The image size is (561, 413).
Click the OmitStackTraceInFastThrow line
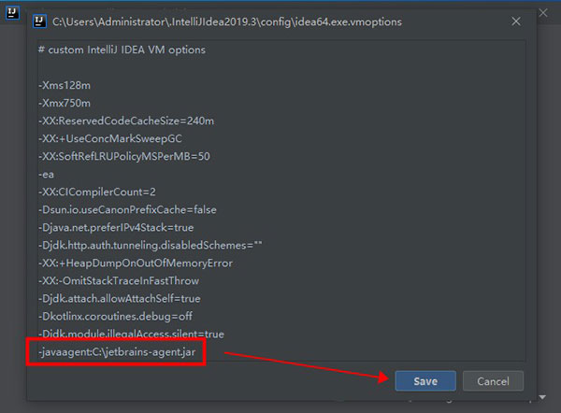pyautogui.click(x=119, y=281)
